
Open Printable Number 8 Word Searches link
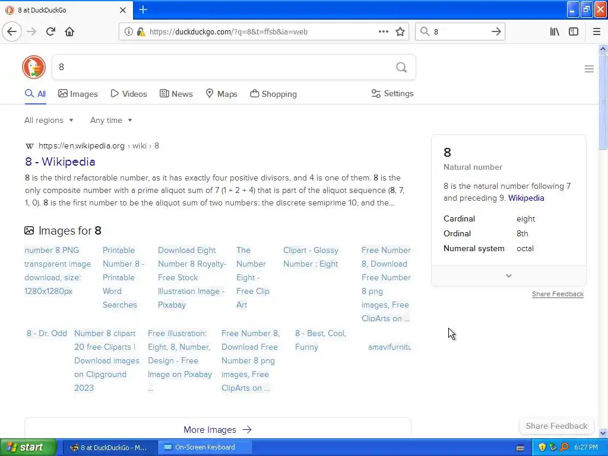tap(123, 277)
